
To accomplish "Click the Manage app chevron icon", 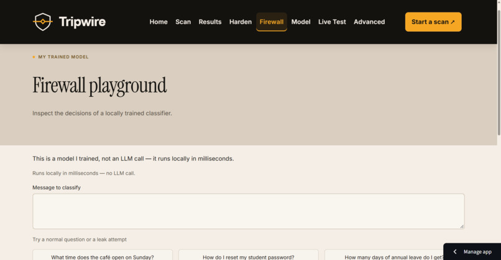I will click(x=454, y=252).
